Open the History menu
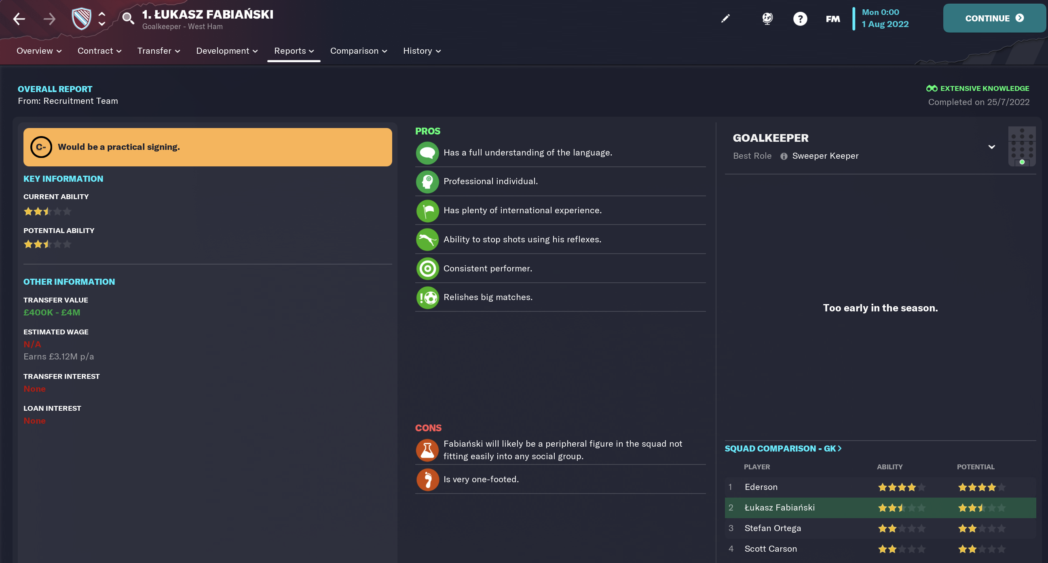Viewport: 1048px width, 563px height. pos(422,51)
